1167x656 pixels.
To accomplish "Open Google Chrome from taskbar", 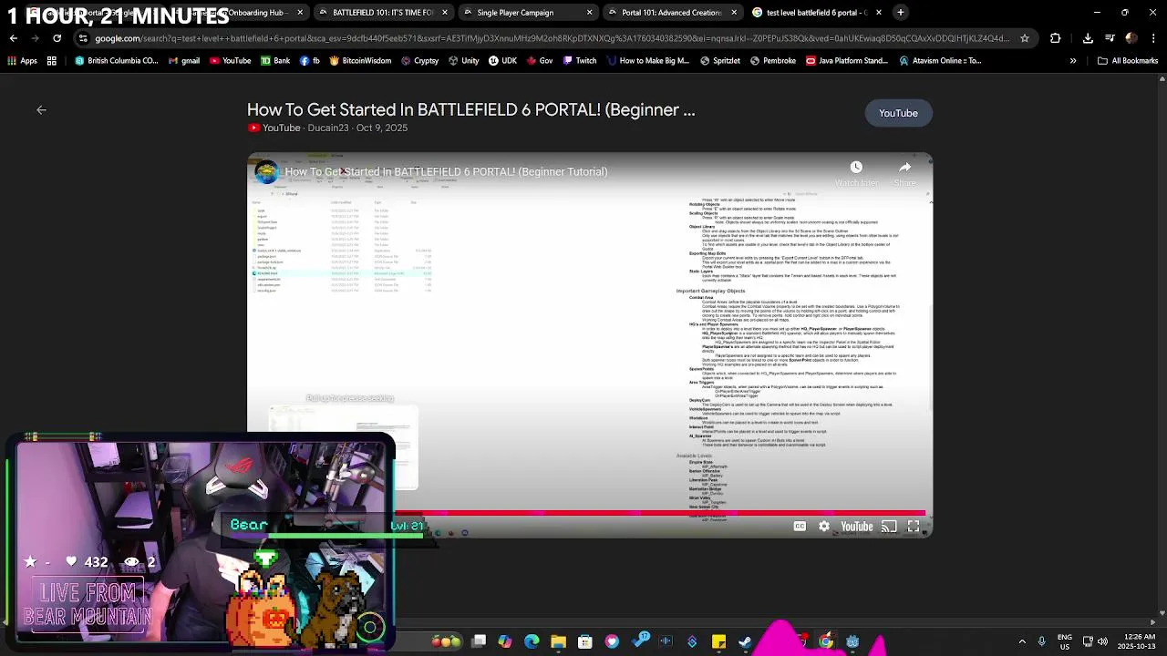I will pos(826,641).
